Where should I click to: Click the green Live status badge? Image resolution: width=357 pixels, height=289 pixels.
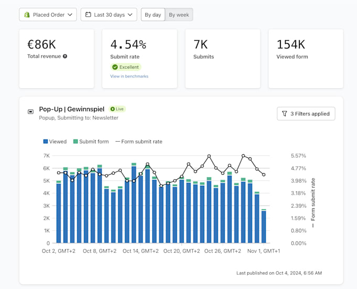pos(117,109)
